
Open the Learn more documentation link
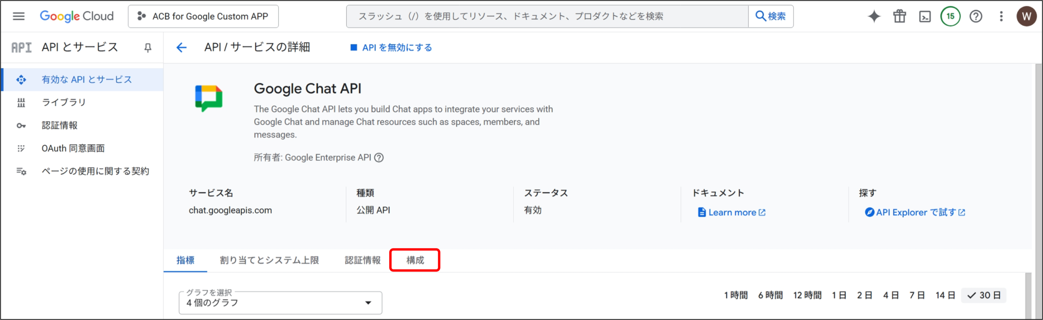(x=732, y=212)
